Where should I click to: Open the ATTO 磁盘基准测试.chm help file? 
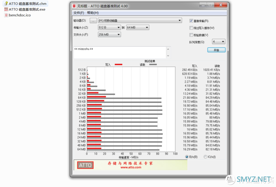pos(26,4)
